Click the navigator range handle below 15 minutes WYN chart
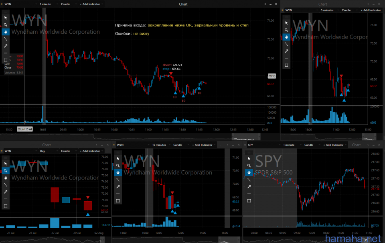385x243 pixels. (229, 240)
